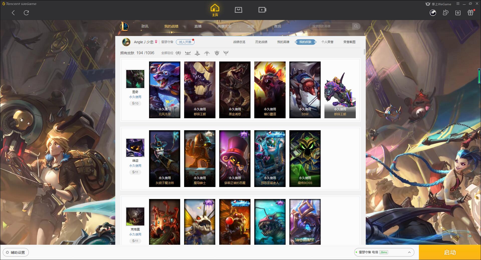The image size is (481, 260).
Task: Open the 魔导绅士 skin card
Action: [200, 158]
